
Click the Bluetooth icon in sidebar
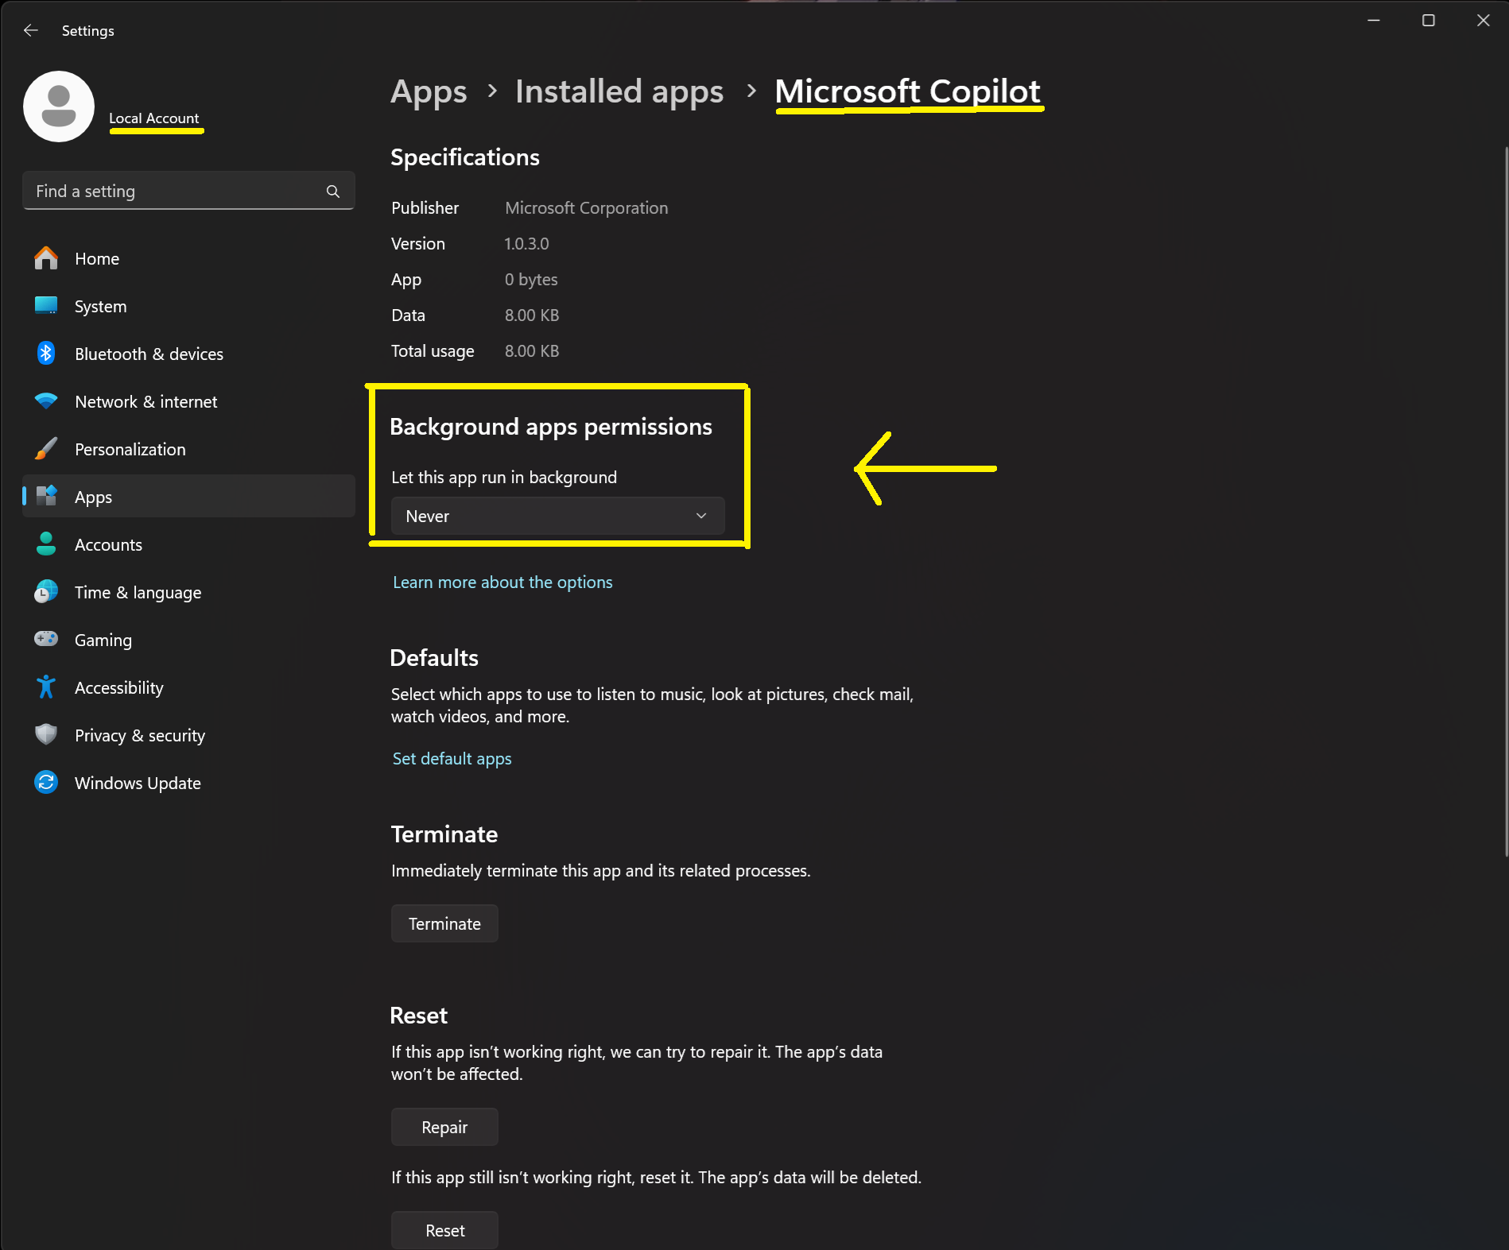pos(46,354)
